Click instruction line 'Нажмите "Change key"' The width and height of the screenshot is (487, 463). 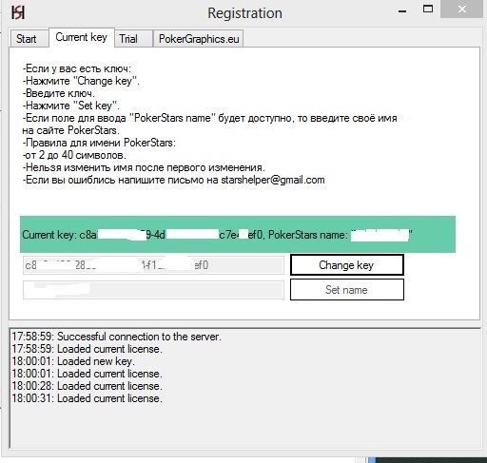click(x=81, y=81)
